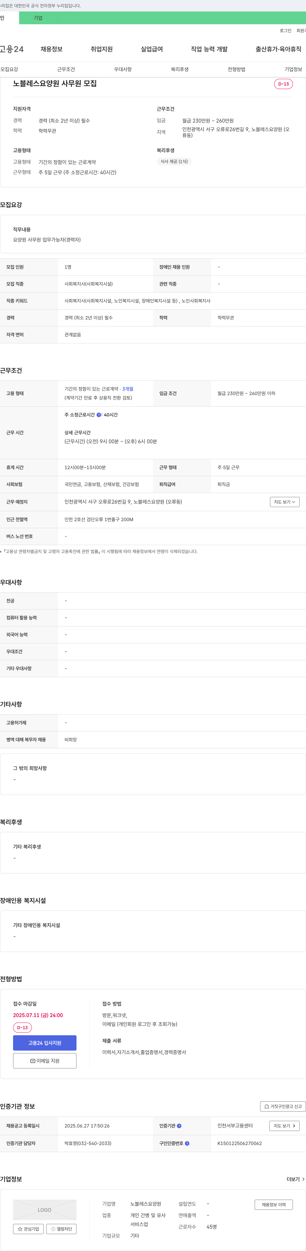This screenshot has height=1251, width=306.
Task: Jump to 근무조건 section tab
Action: (66, 70)
